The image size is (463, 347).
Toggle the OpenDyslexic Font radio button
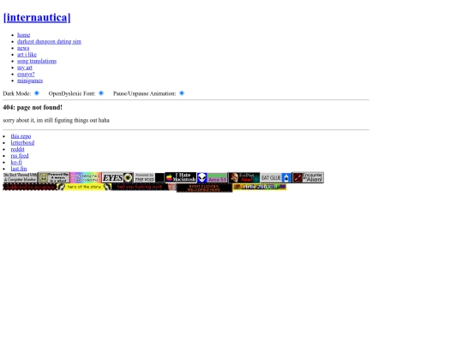pos(101,93)
